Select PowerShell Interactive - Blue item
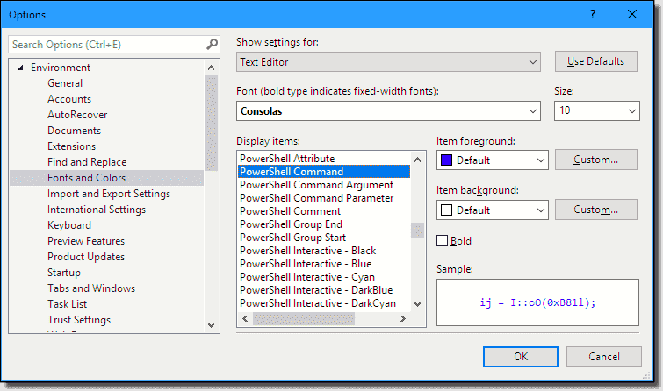The image size is (663, 391). (323, 264)
